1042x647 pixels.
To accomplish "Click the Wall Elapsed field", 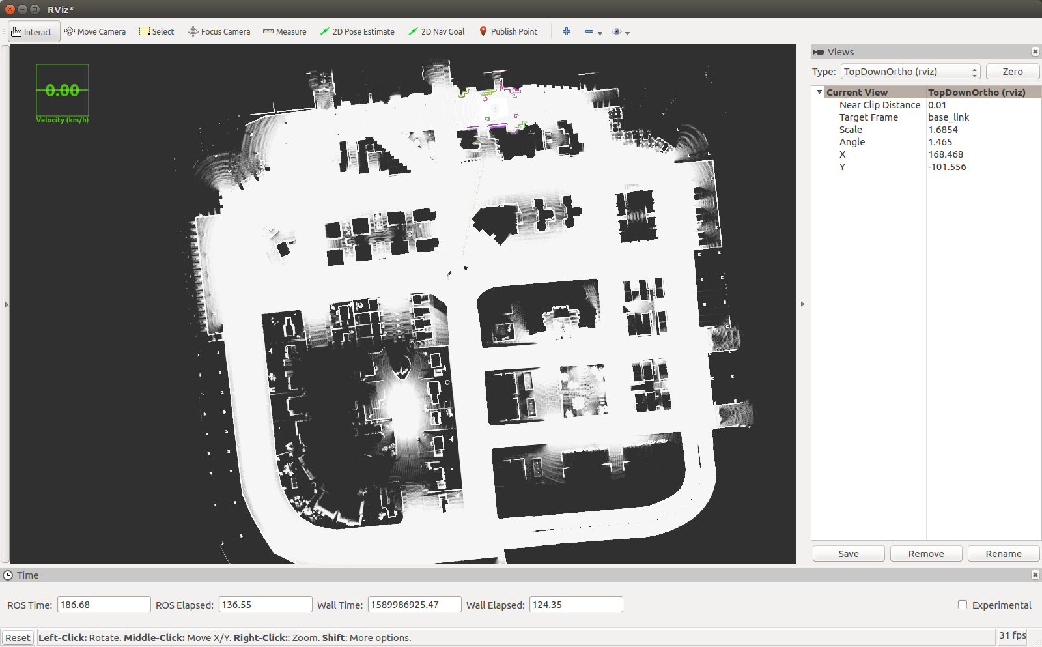I will tap(576, 605).
